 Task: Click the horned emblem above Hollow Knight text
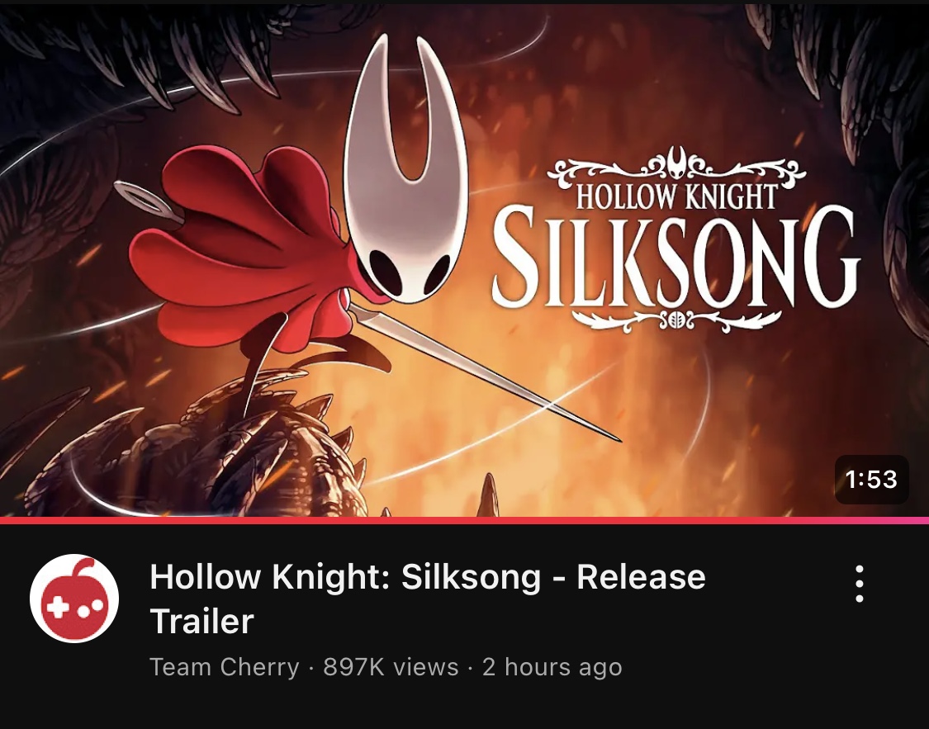click(676, 163)
